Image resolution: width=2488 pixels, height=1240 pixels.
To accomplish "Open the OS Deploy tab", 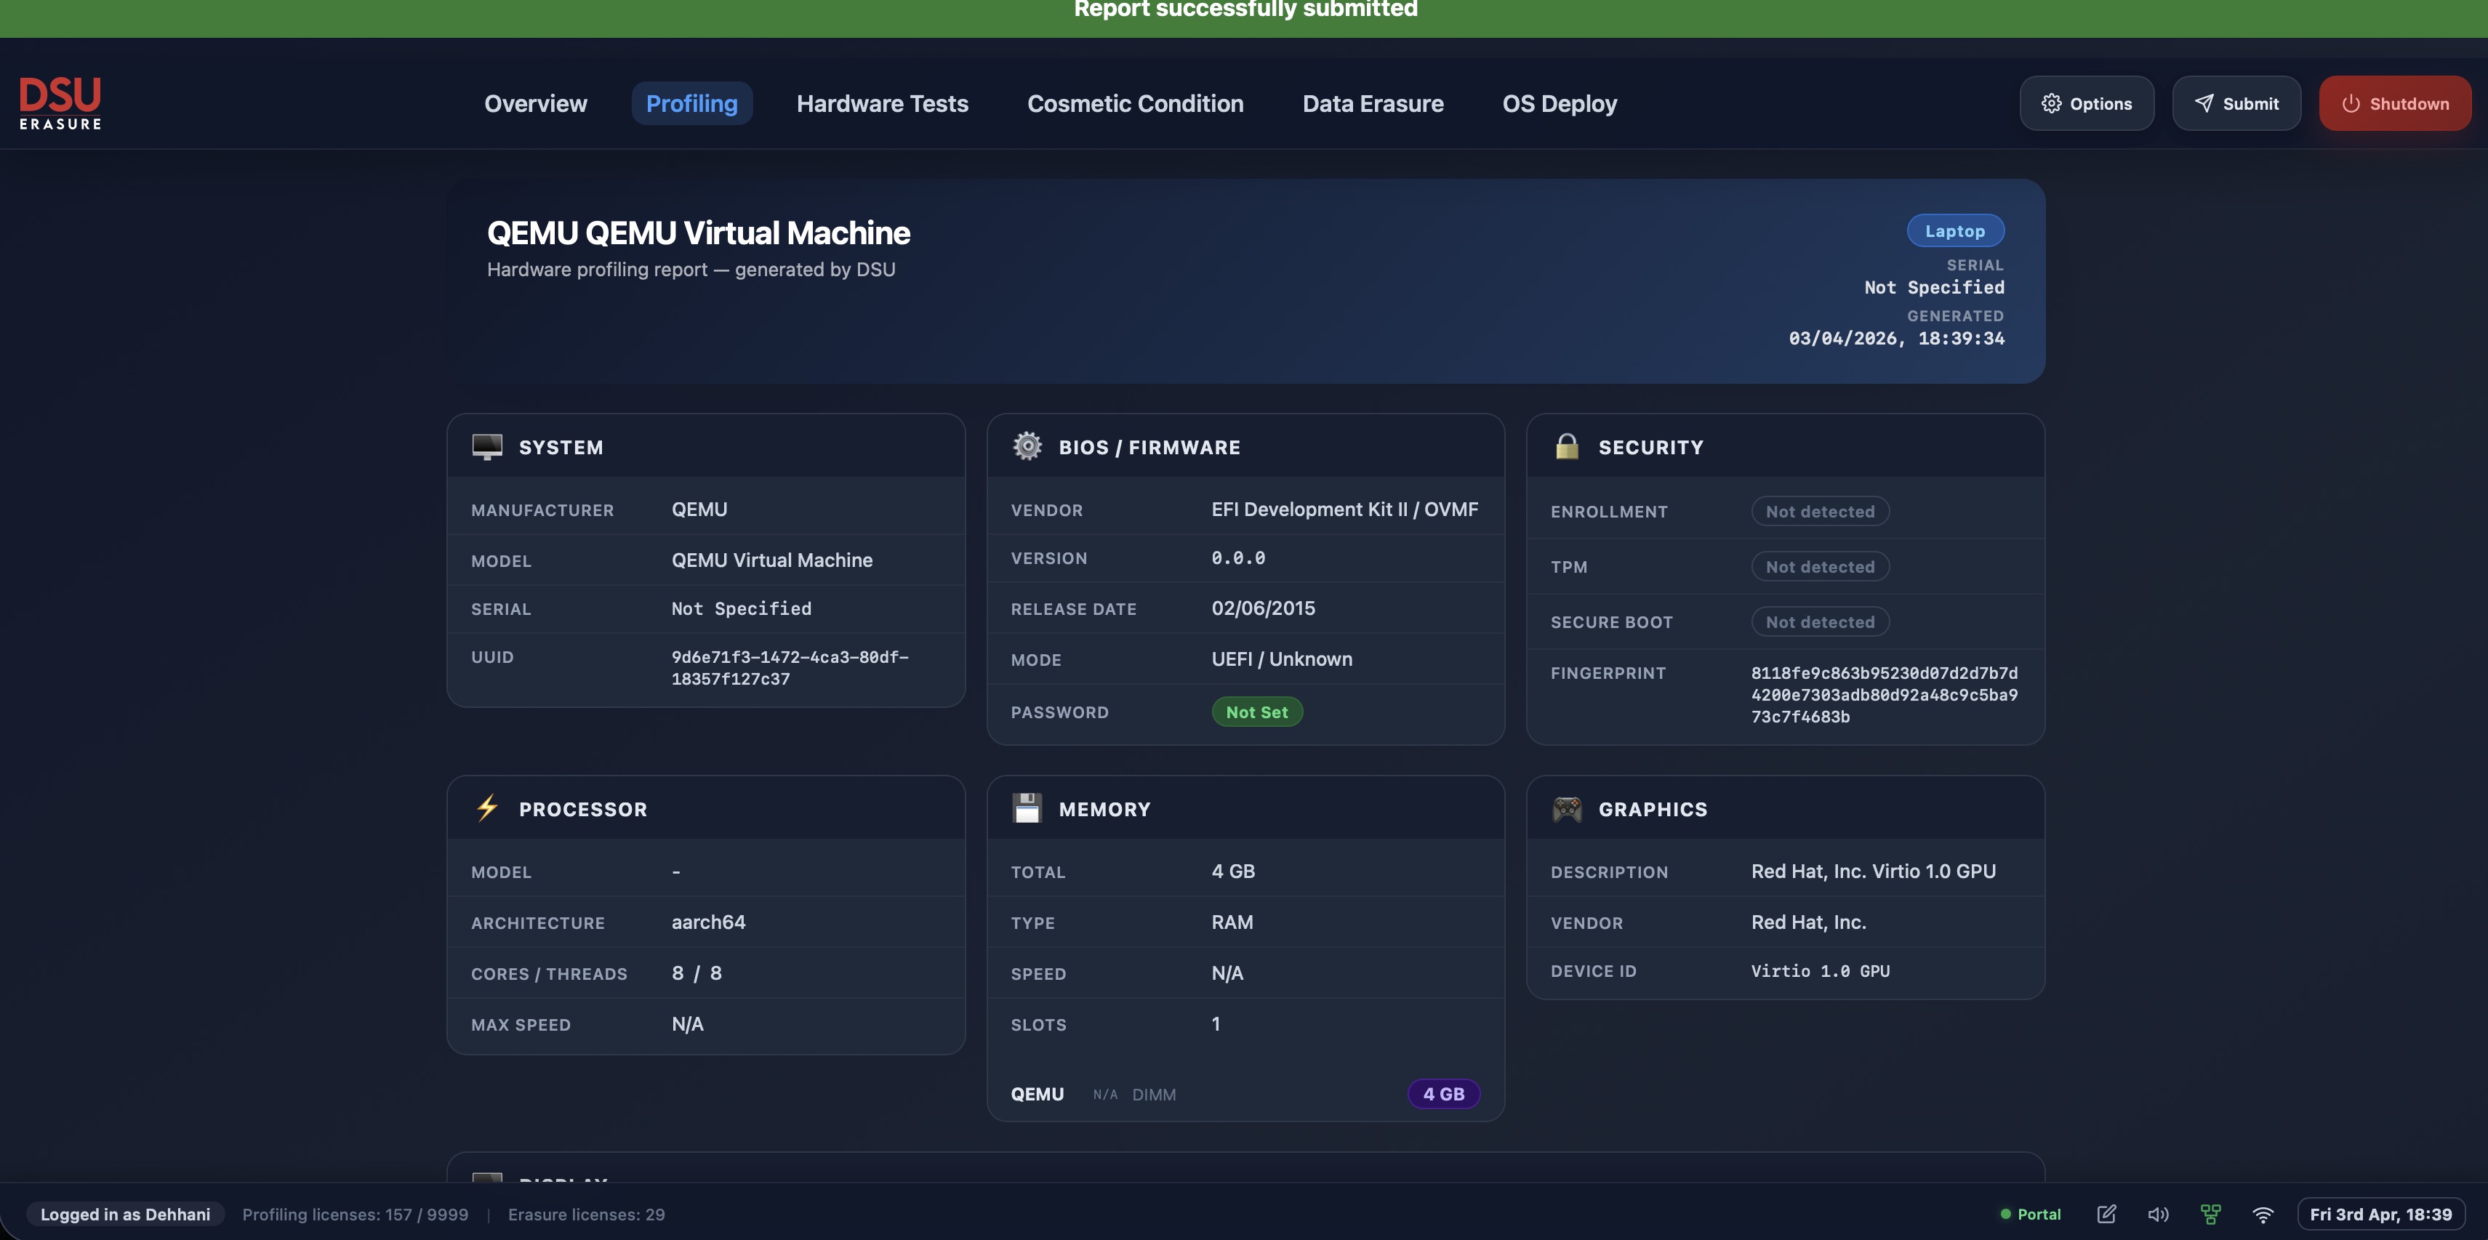I will click(x=1559, y=103).
